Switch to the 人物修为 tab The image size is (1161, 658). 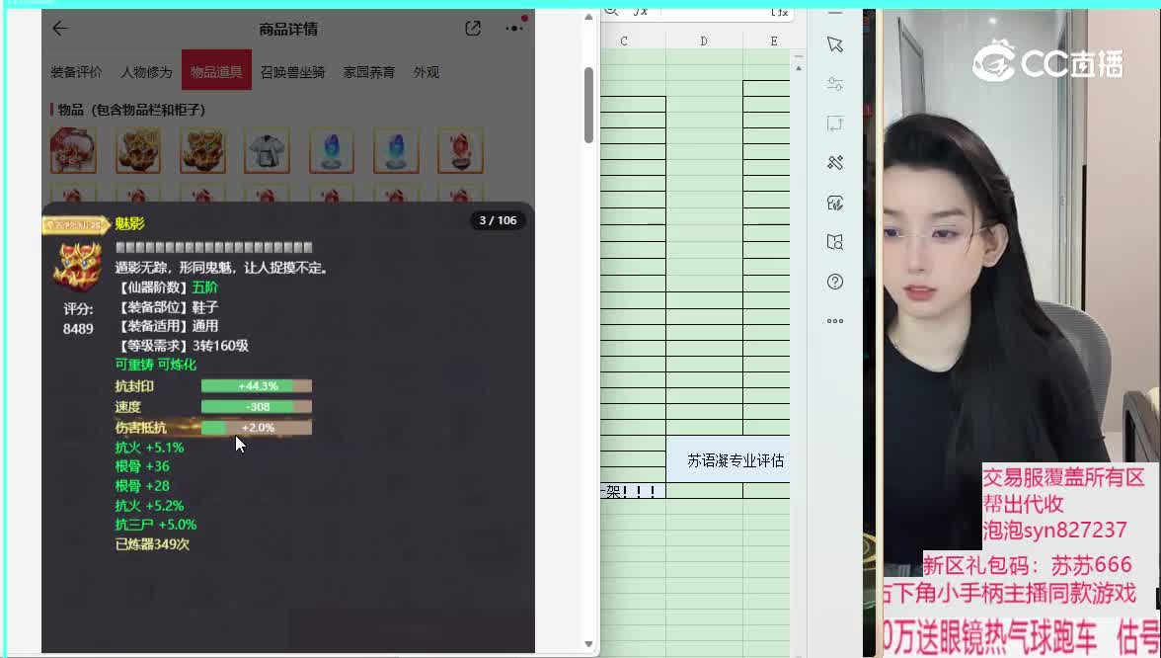tap(146, 72)
